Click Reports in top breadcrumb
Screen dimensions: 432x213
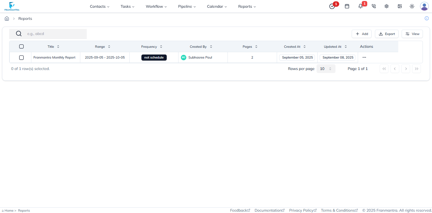pyautogui.click(x=25, y=19)
